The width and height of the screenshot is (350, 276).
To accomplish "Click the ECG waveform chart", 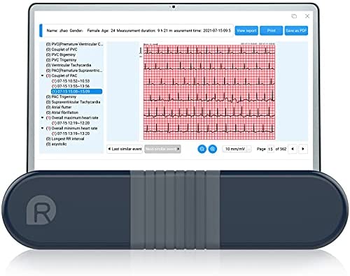I will [209, 92].
